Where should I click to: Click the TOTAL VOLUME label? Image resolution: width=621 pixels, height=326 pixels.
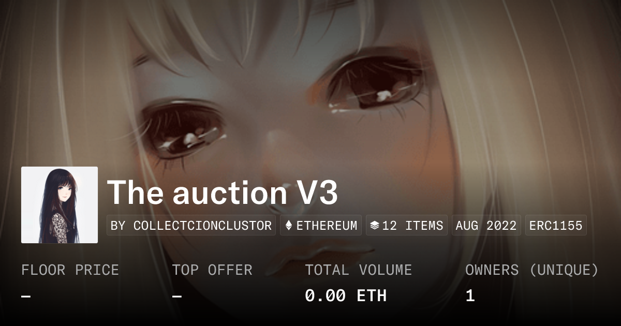(x=359, y=270)
